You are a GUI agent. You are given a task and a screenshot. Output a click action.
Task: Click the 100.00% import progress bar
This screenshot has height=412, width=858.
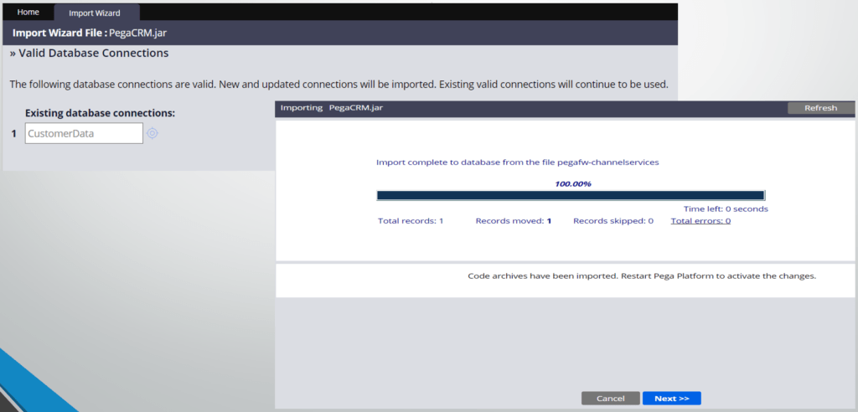tap(571, 195)
